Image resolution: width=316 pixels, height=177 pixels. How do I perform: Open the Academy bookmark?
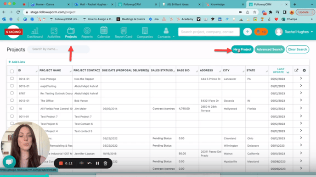[x=185, y=19]
